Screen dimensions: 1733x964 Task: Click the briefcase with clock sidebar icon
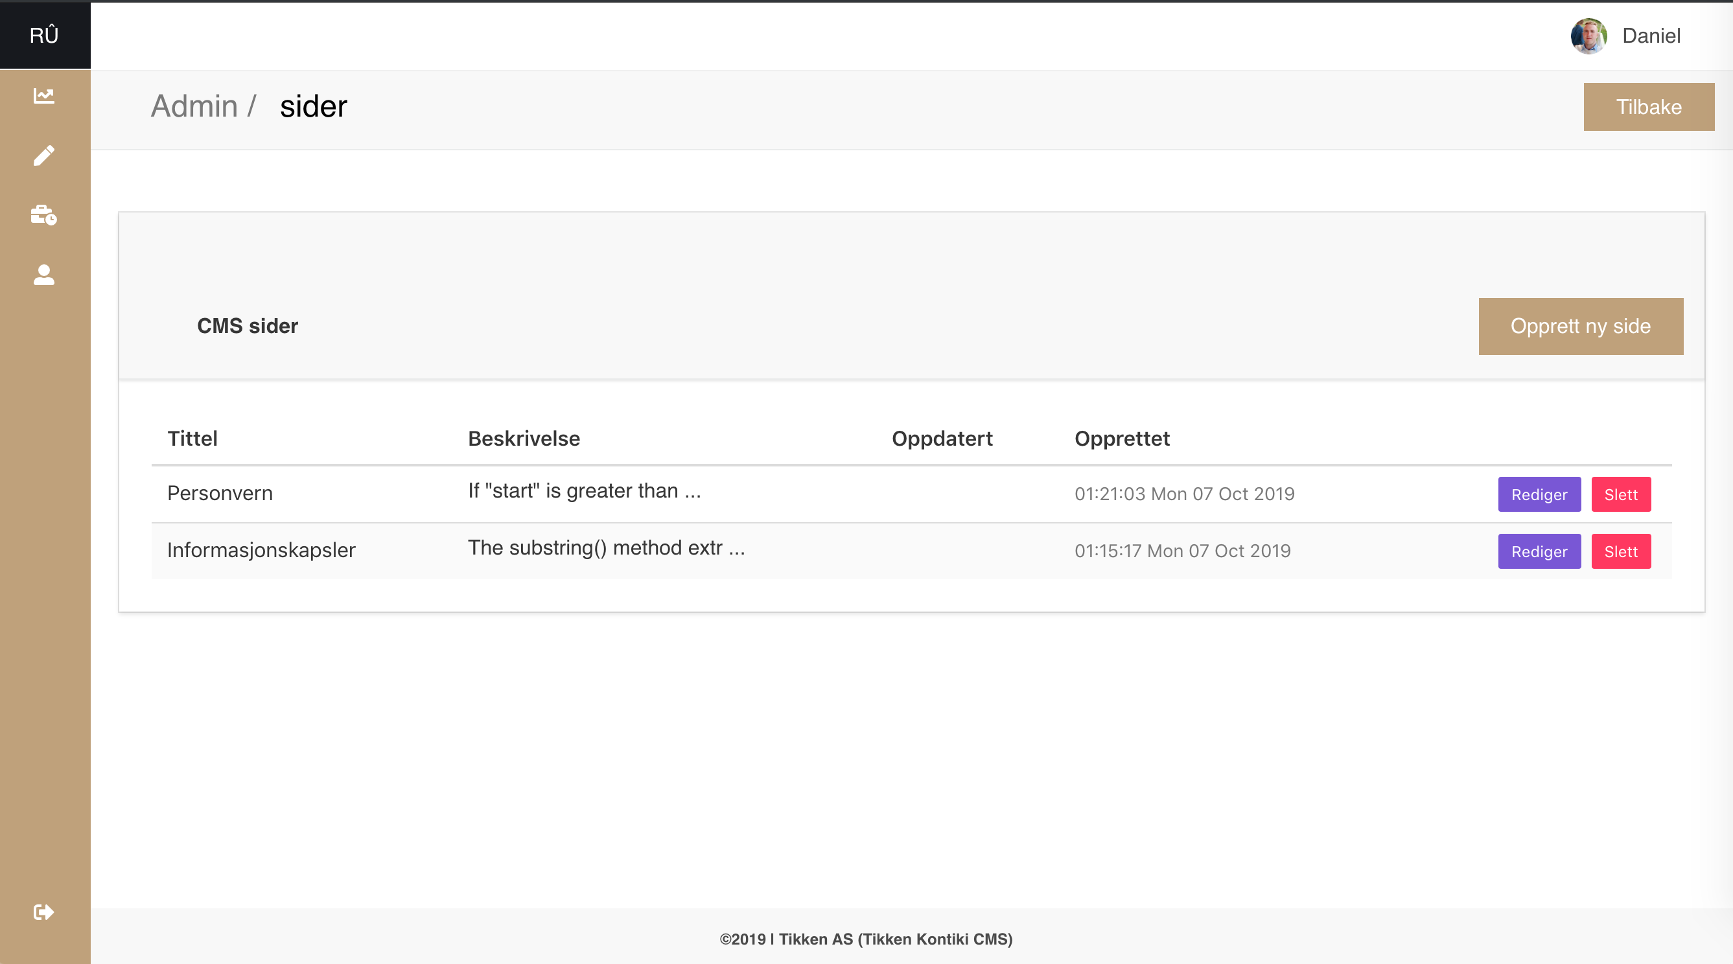45,215
